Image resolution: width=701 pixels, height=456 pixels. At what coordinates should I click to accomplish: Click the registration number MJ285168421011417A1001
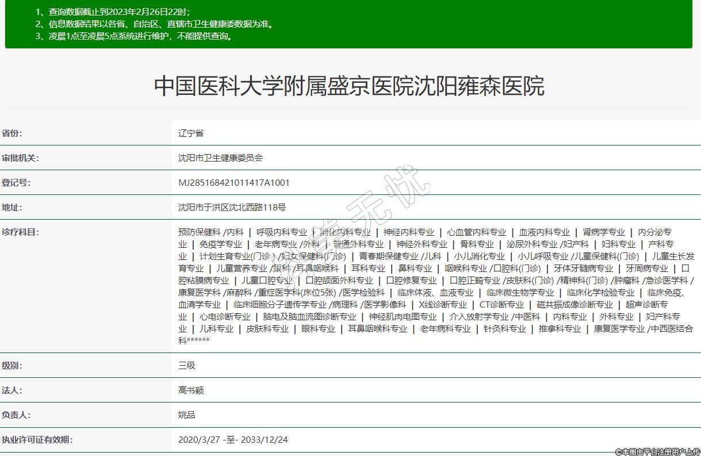click(233, 183)
